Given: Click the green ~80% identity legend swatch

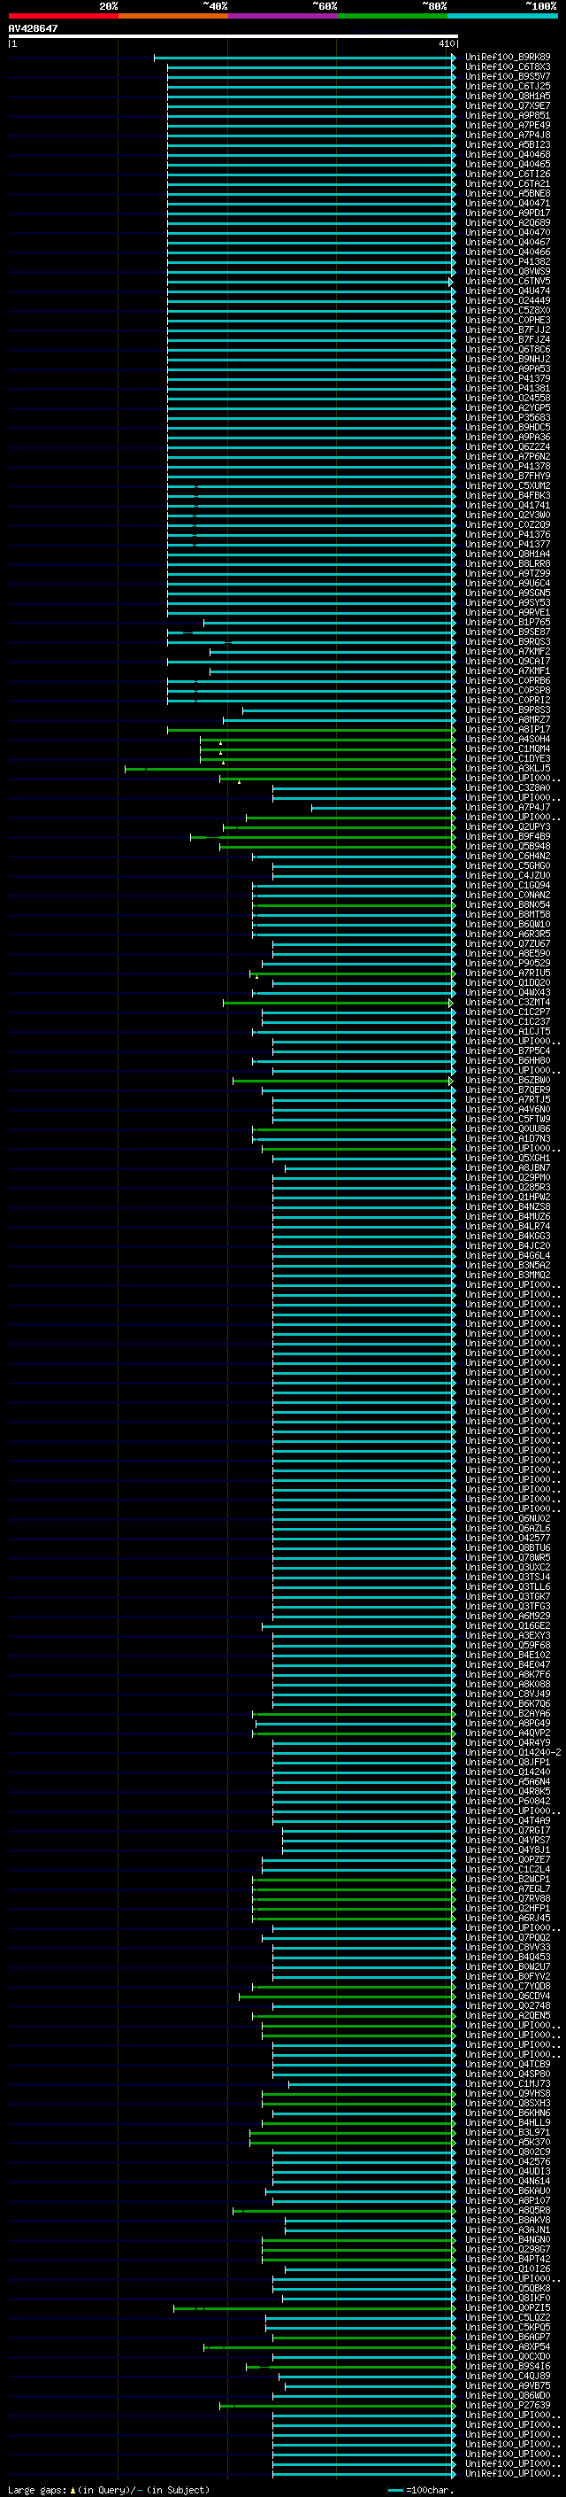Looking at the screenshot, I should click(393, 16).
